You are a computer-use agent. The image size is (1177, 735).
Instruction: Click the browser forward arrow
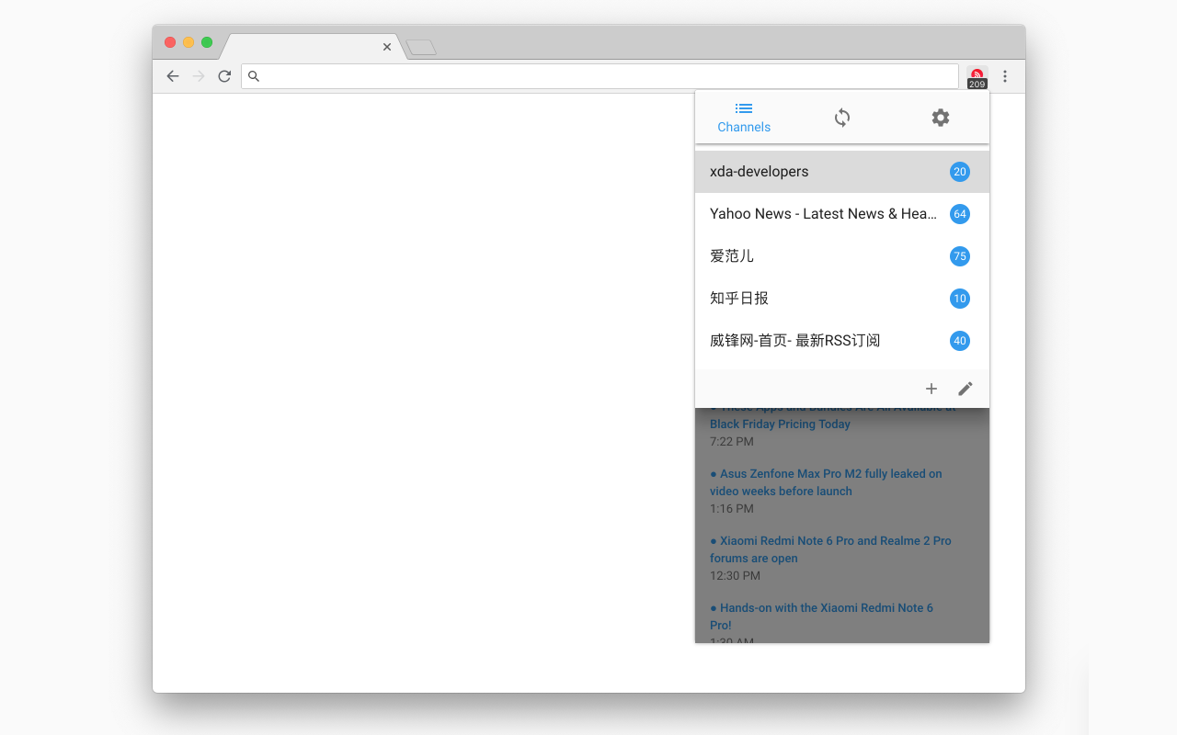click(199, 76)
